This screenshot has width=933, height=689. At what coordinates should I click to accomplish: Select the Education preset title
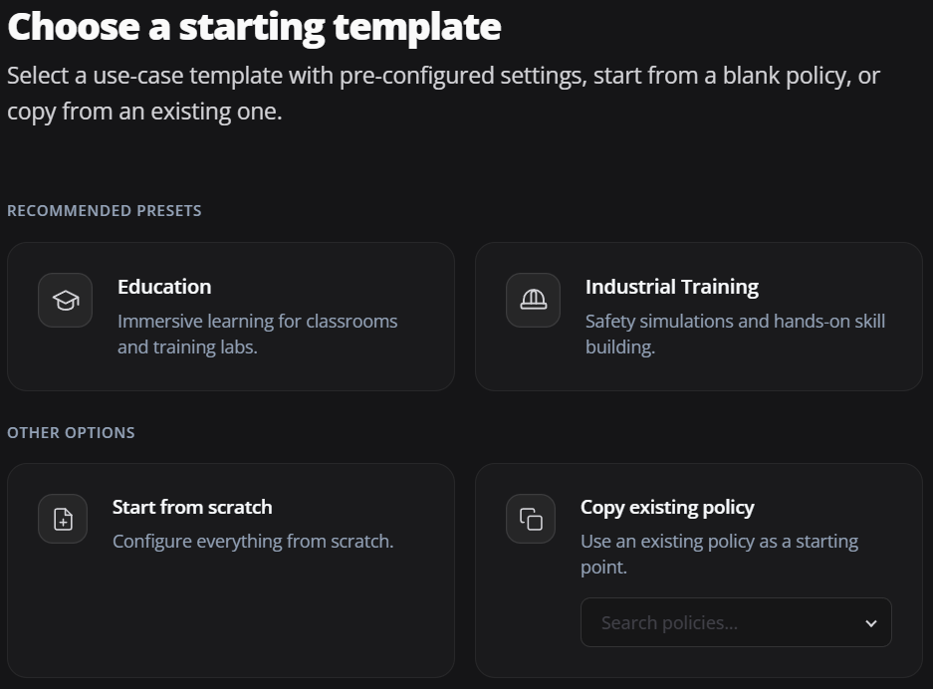(x=164, y=287)
